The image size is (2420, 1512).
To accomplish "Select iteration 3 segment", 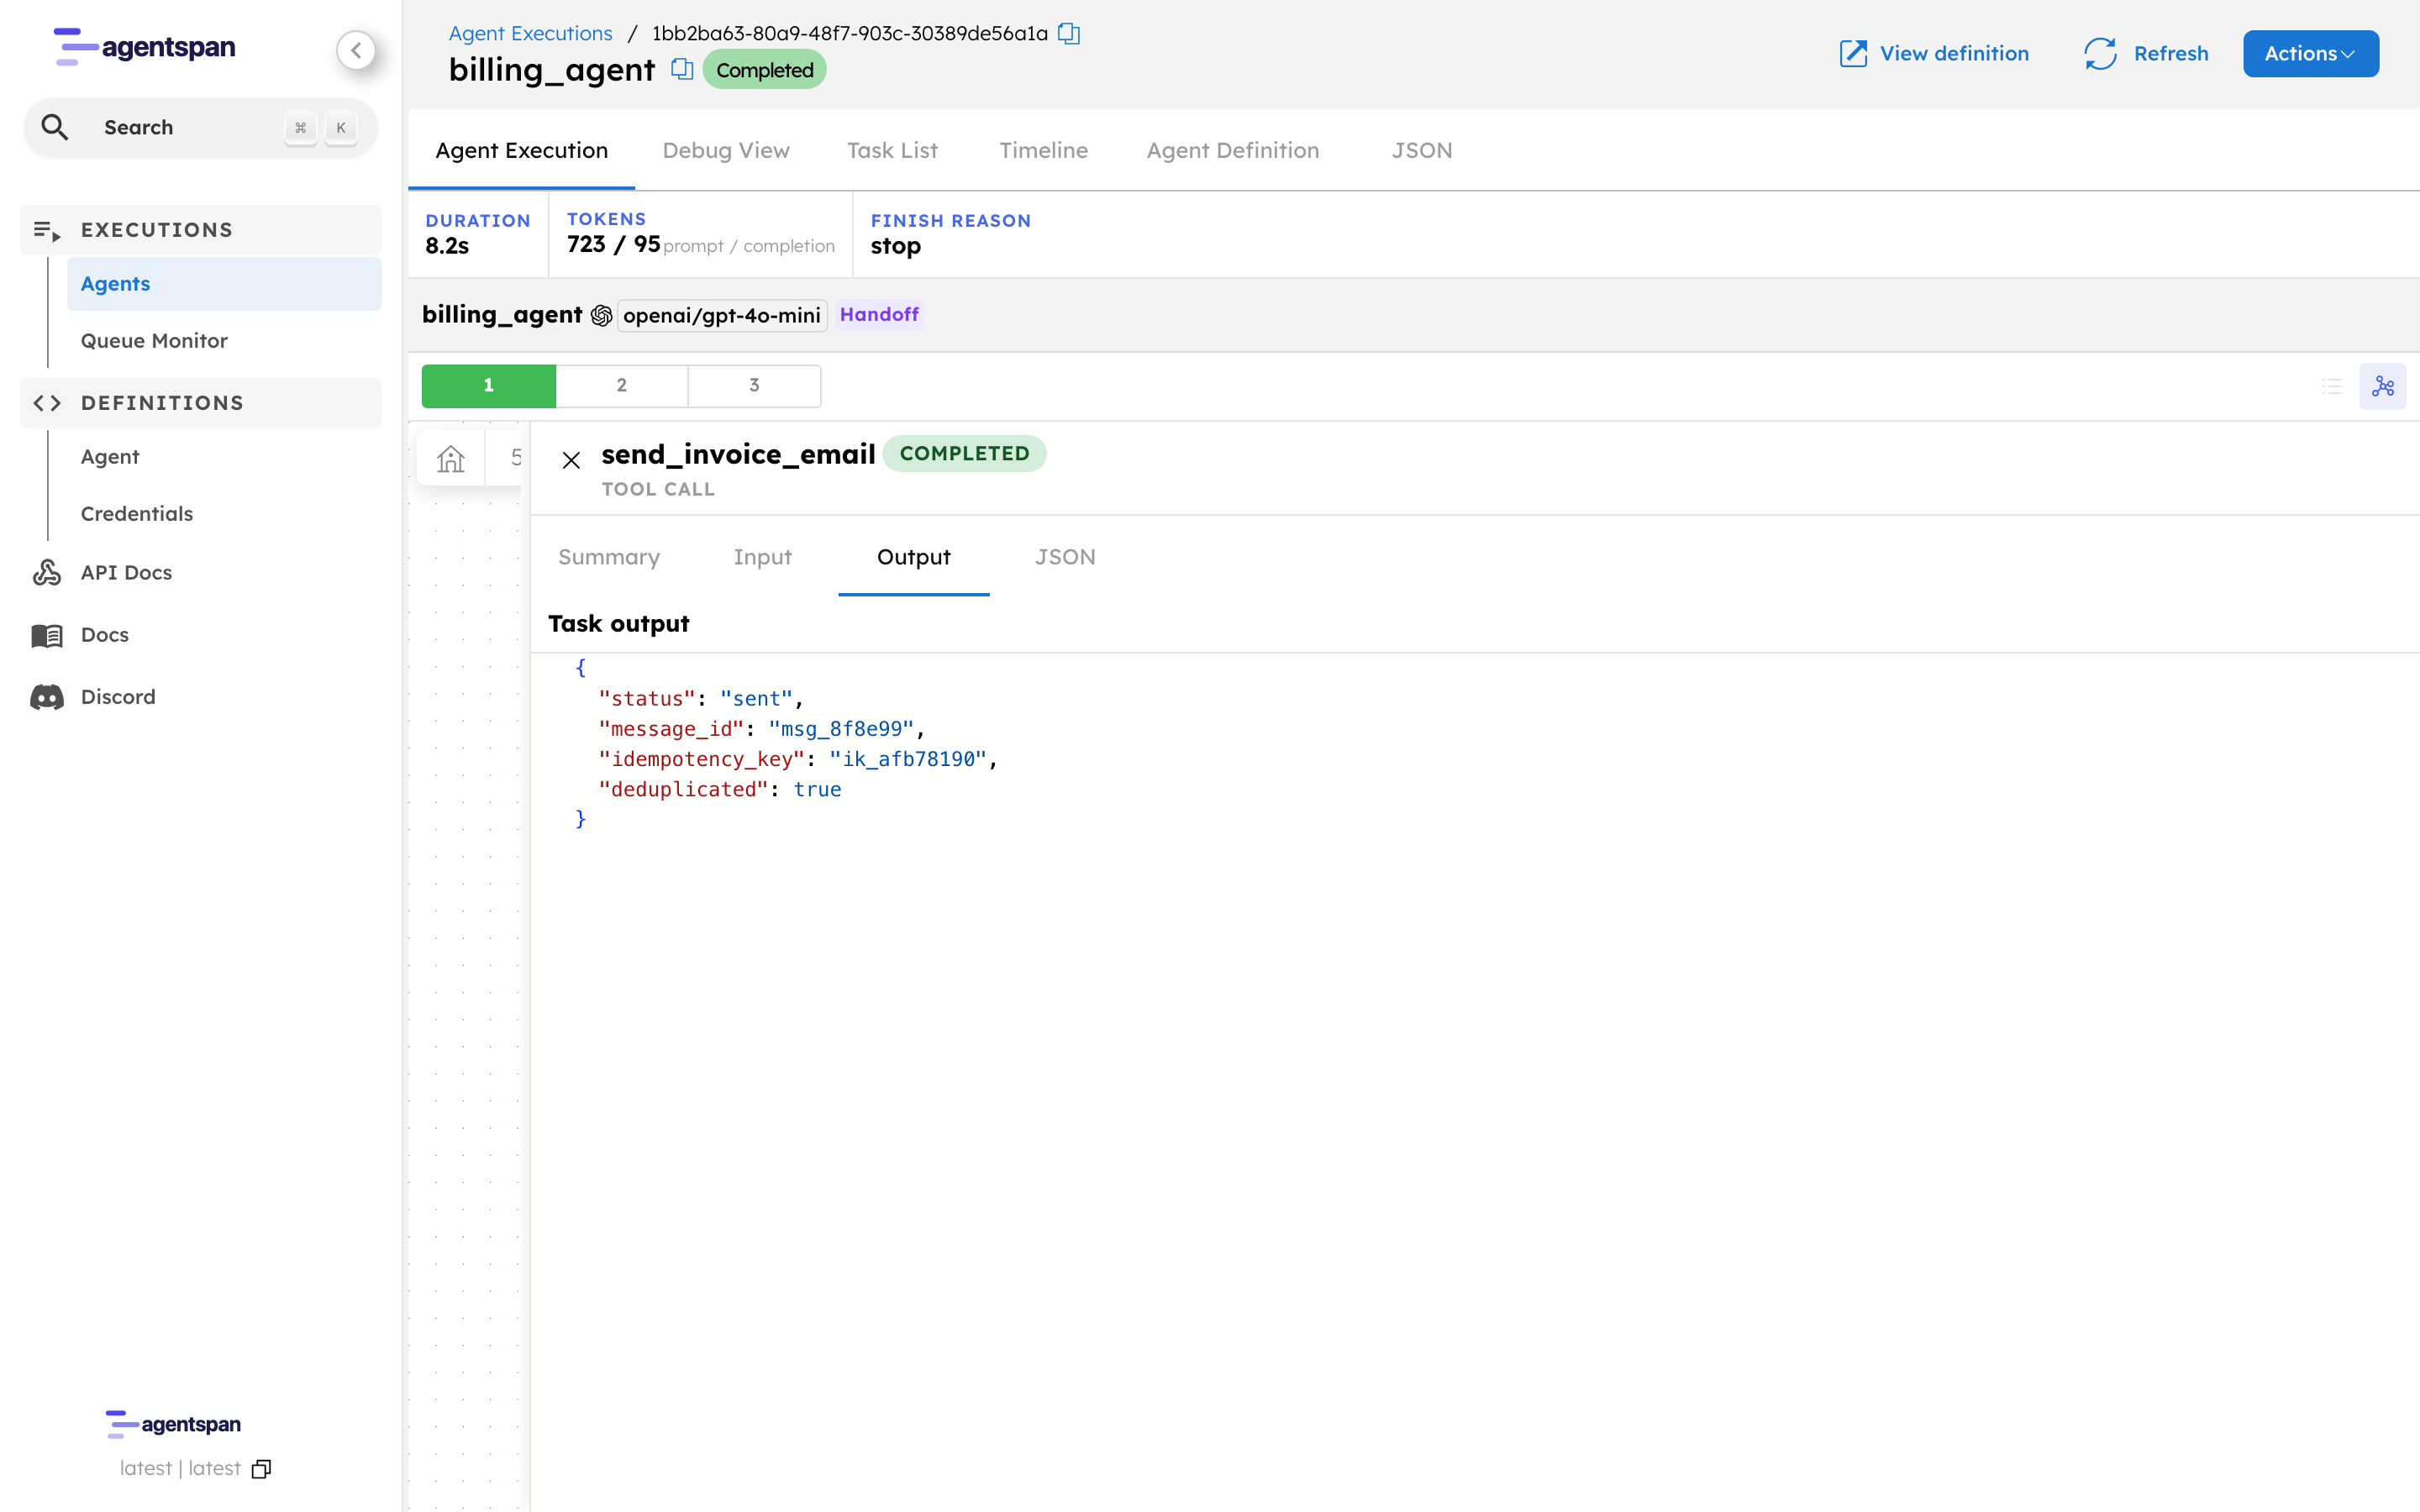I will (x=754, y=385).
